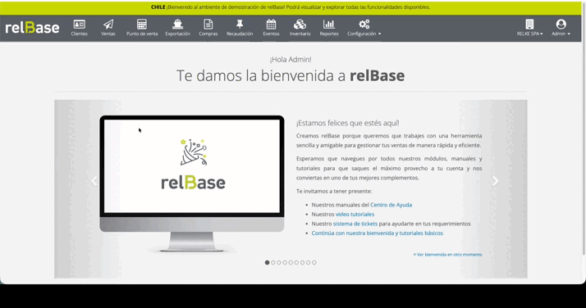The width and height of the screenshot is (586, 308).
Task: Select the second carousel indicator dot
Action: (x=272, y=262)
